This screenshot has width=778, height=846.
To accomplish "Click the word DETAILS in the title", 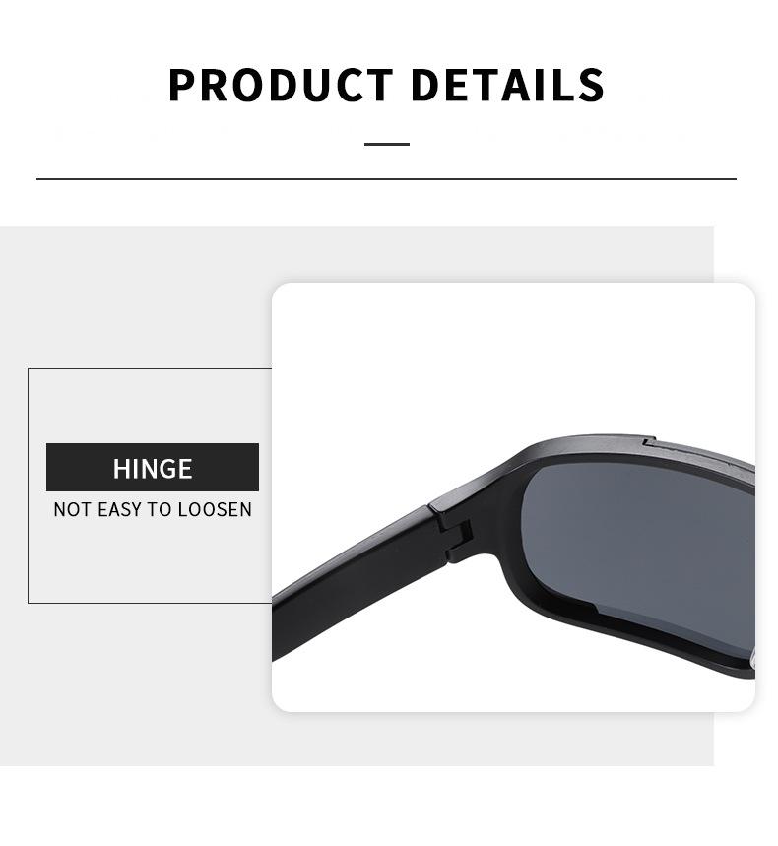I will (508, 86).
